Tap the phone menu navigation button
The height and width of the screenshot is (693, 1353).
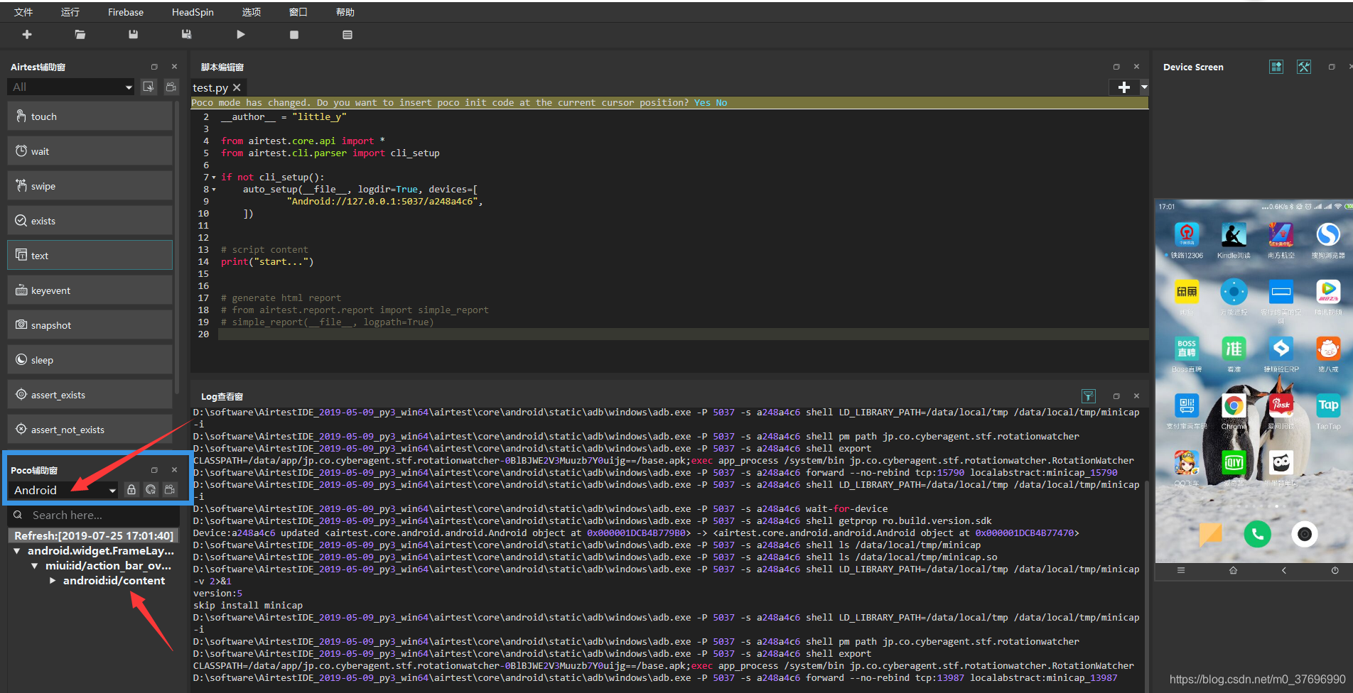1181,570
